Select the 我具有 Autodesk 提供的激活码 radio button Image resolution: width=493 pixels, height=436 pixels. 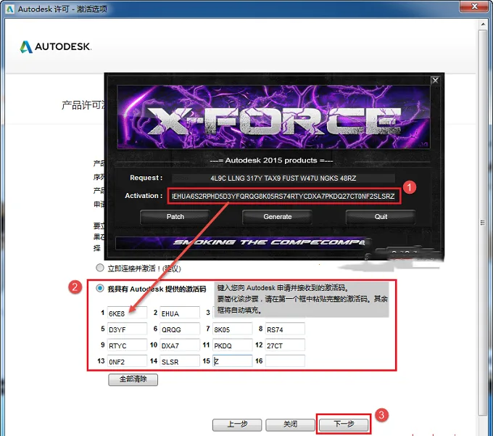100,288
